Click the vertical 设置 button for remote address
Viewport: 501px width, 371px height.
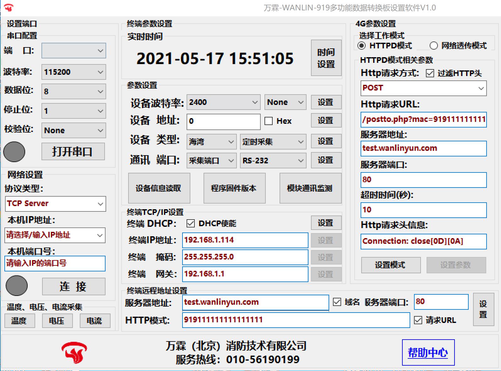[x=483, y=309]
